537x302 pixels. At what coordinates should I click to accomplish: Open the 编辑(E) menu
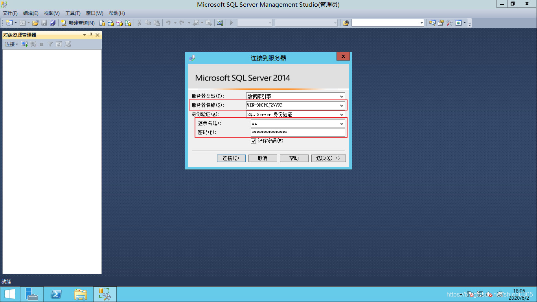tap(31, 13)
